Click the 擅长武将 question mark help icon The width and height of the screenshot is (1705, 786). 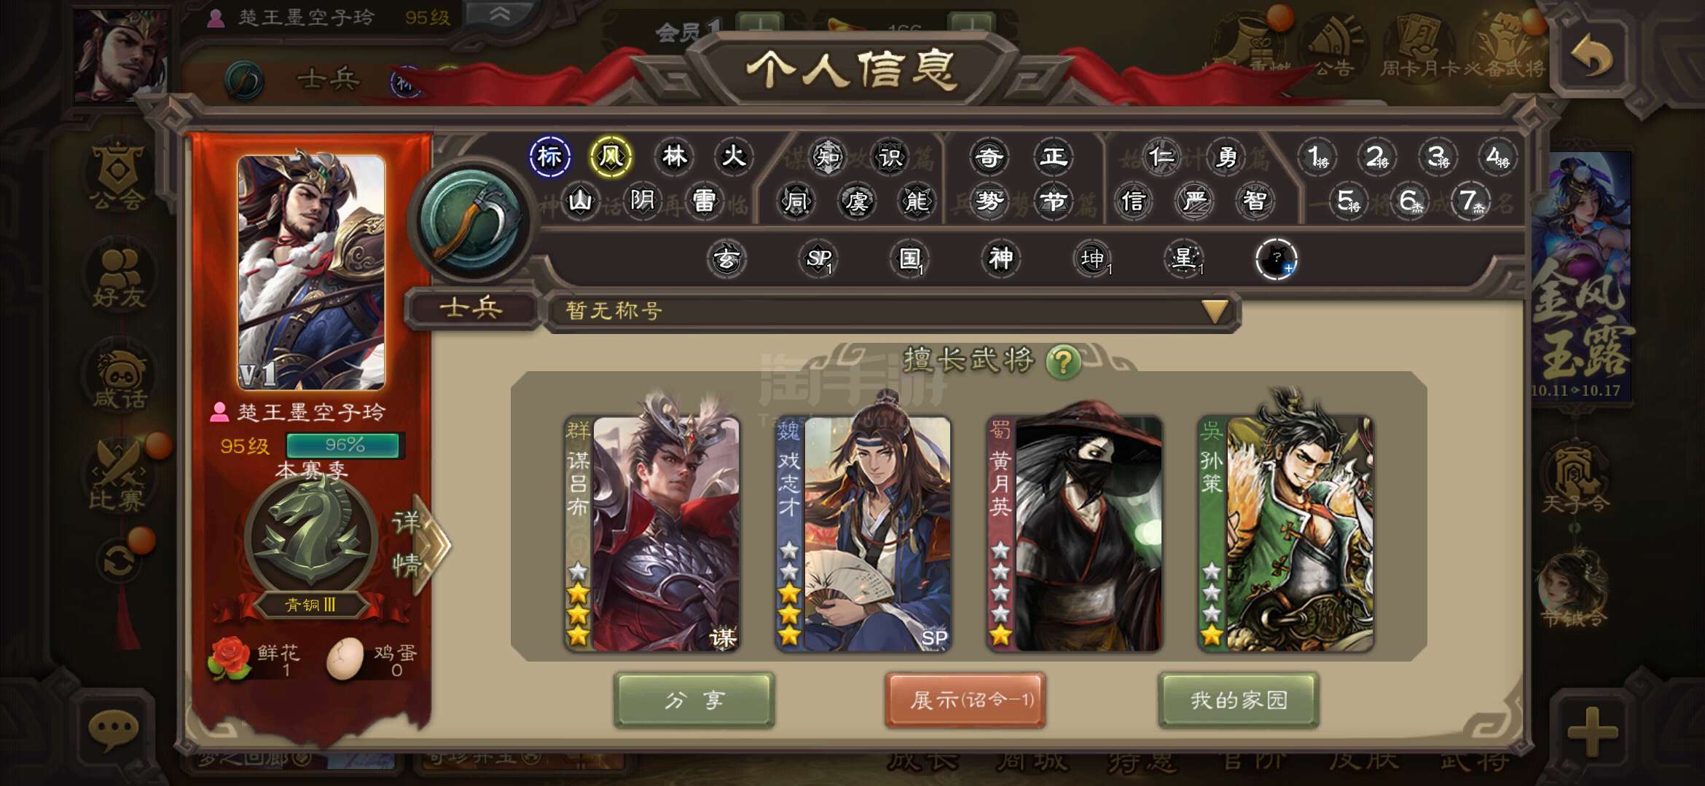click(1063, 361)
